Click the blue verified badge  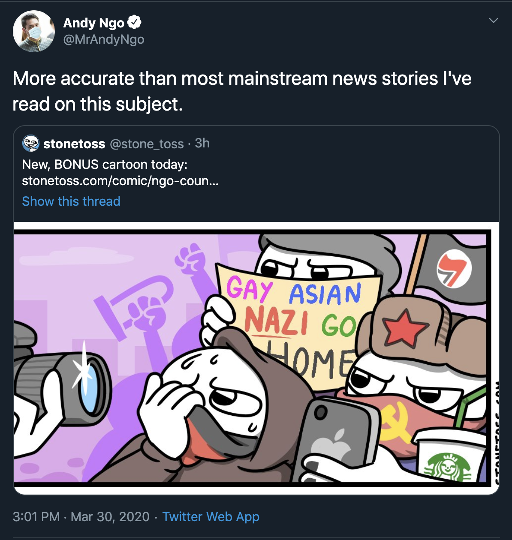(x=135, y=22)
